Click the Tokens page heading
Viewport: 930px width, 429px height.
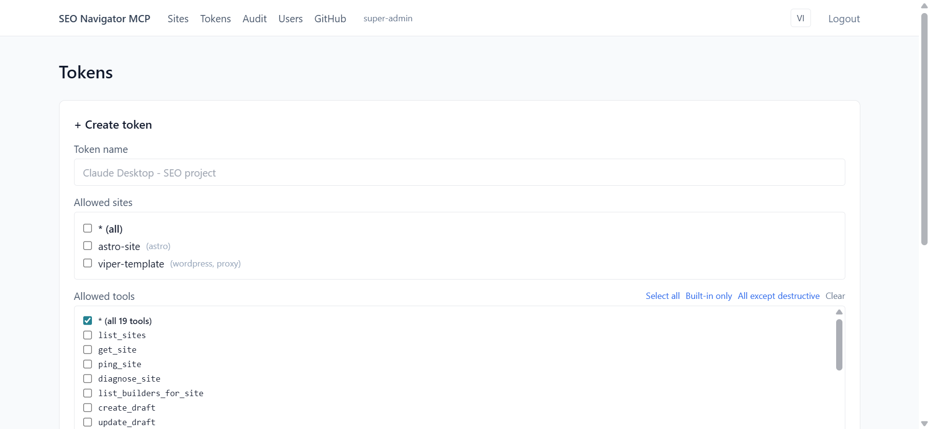tap(86, 73)
